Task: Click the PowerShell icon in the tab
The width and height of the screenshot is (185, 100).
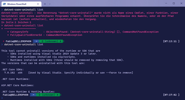Action: pyautogui.click(x=4, y=4)
